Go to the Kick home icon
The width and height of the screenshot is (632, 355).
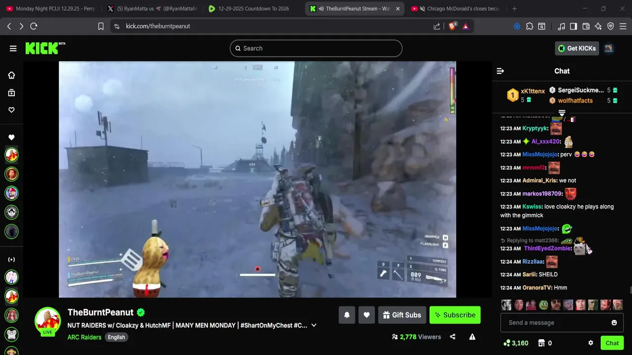11,75
